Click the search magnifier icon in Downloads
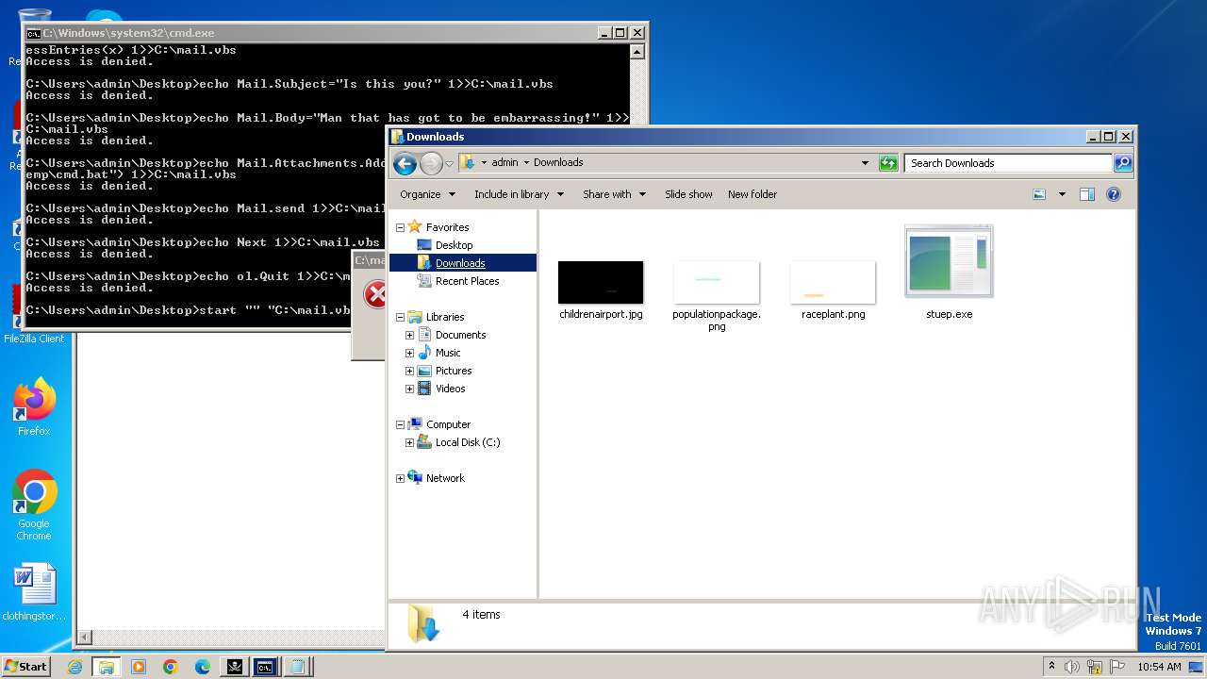 [x=1122, y=163]
